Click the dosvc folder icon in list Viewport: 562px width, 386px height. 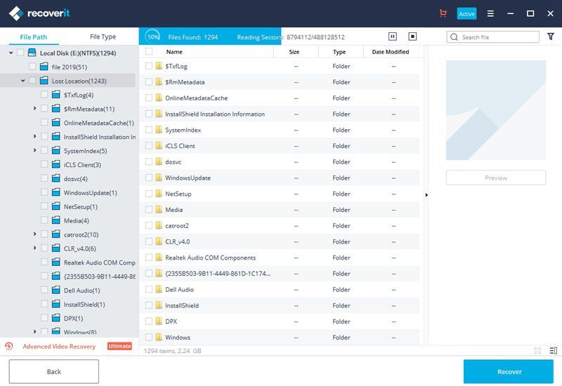tap(159, 161)
